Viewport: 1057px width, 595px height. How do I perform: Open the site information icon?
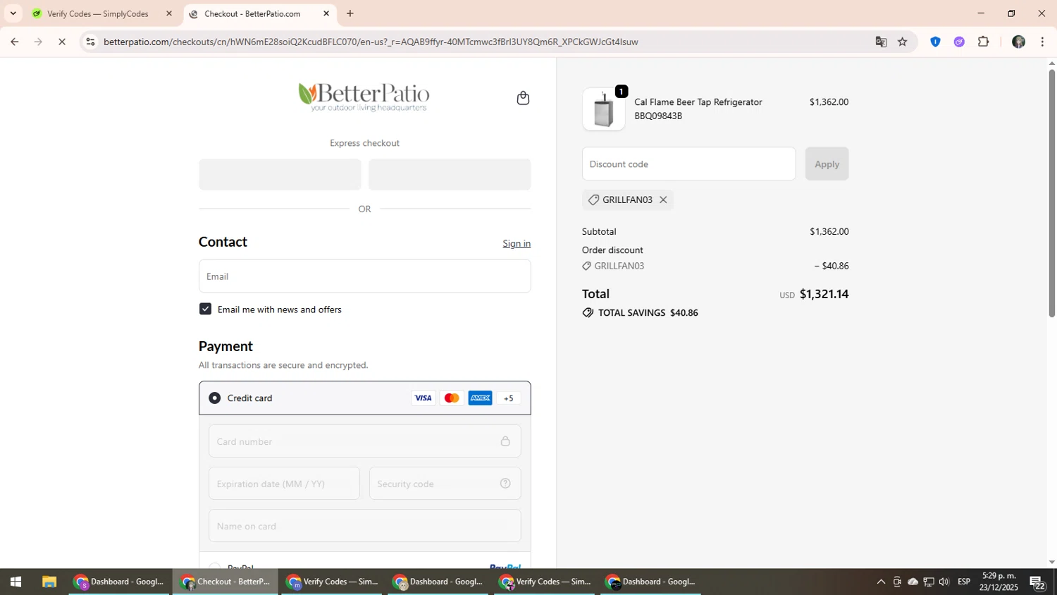[90, 42]
